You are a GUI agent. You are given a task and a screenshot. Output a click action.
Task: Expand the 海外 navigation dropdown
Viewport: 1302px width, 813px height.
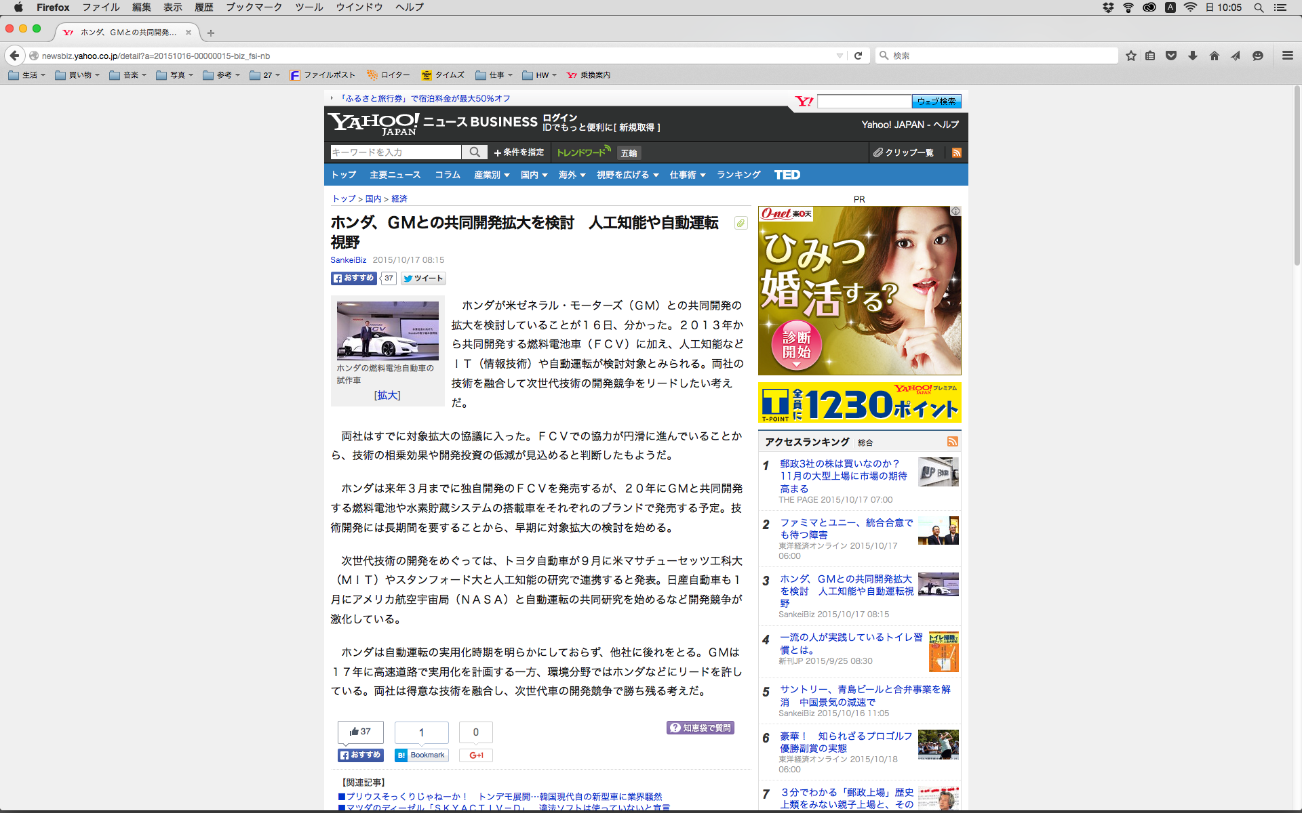coord(572,175)
